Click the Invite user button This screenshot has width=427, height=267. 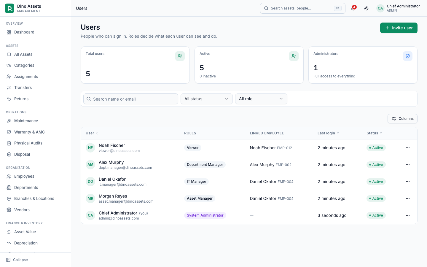click(399, 28)
